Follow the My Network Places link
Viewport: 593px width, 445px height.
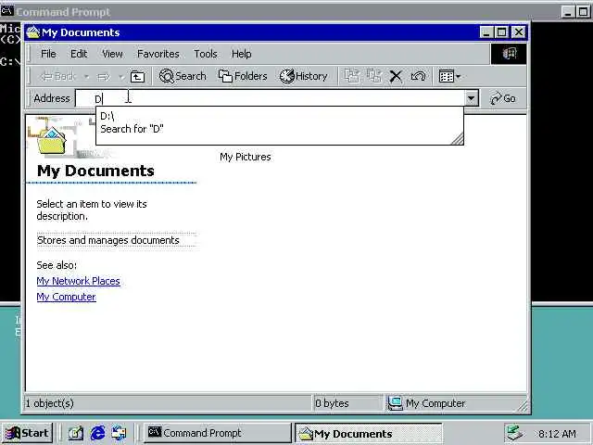pos(78,281)
